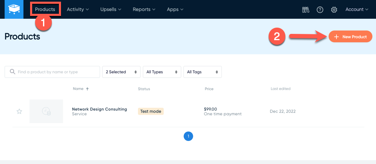Expand the Activity menu
Viewport: 376px width, 164px height.
coord(78,9)
